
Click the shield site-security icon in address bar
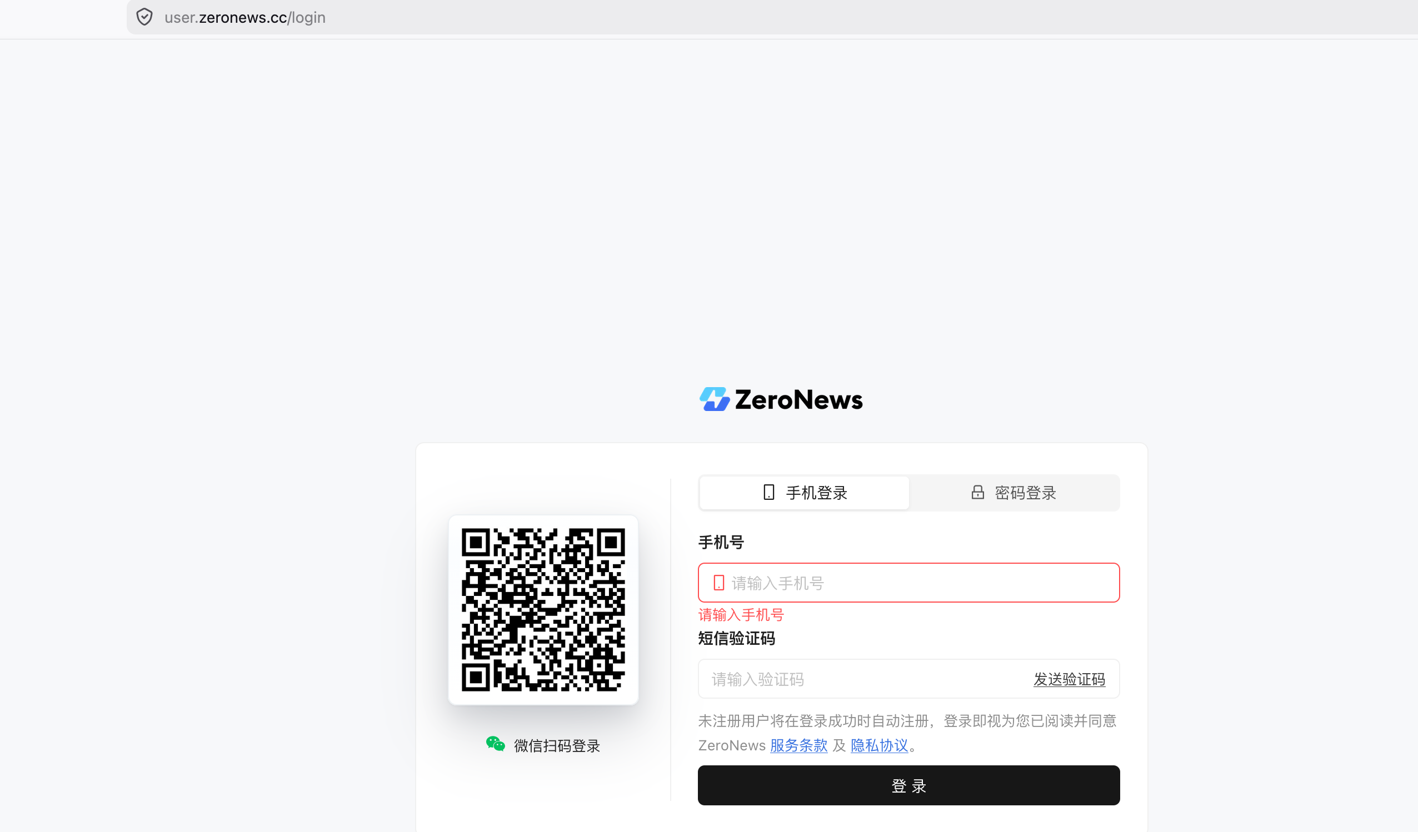pyautogui.click(x=144, y=17)
